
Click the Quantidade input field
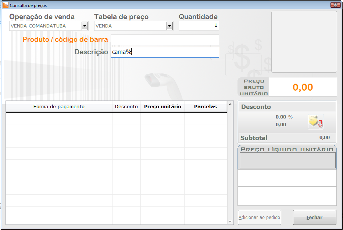point(199,26)
